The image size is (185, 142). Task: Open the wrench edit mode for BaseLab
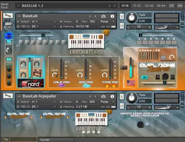pos(8,16)
